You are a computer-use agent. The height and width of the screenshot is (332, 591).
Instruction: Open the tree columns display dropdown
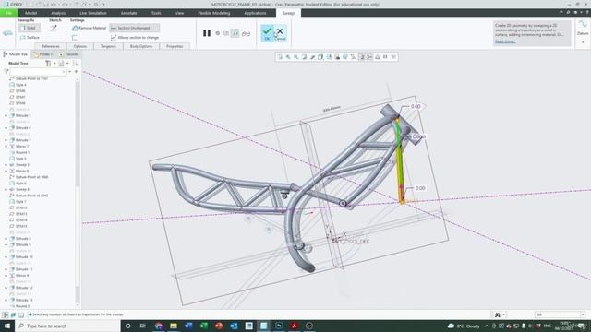tap(64, 64)
